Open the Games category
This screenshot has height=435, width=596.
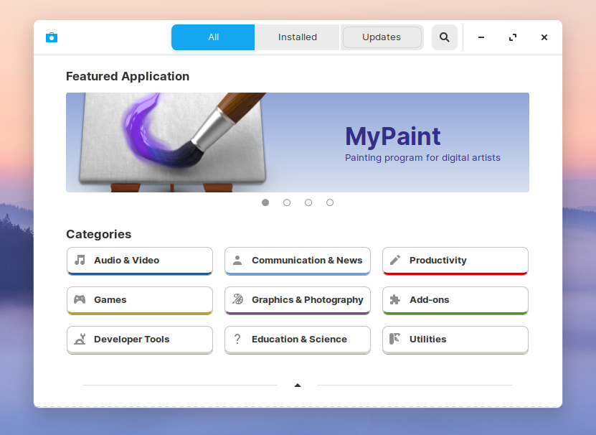(140, 301)
